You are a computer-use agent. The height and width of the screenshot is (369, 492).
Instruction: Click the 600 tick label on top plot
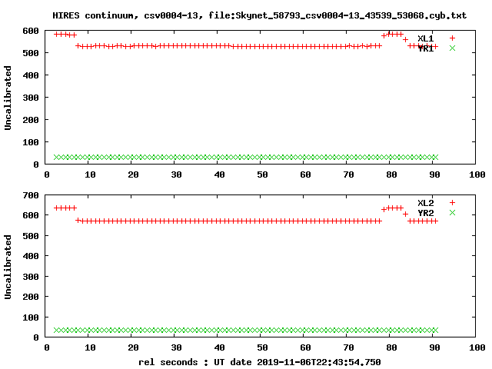click(x=31, y=31)
